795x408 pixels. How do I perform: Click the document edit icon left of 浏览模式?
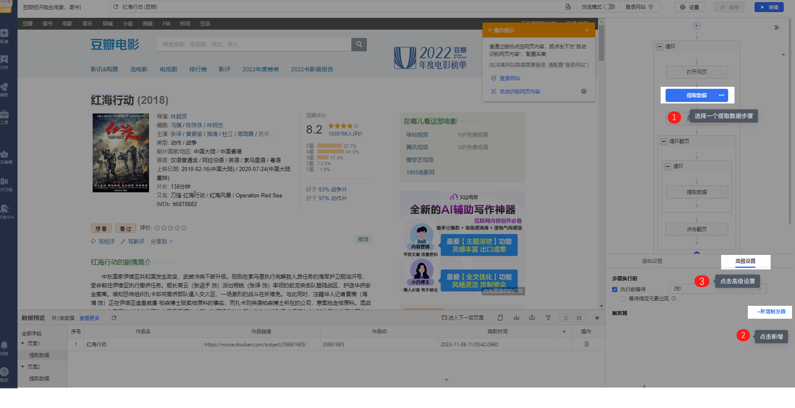568,7
